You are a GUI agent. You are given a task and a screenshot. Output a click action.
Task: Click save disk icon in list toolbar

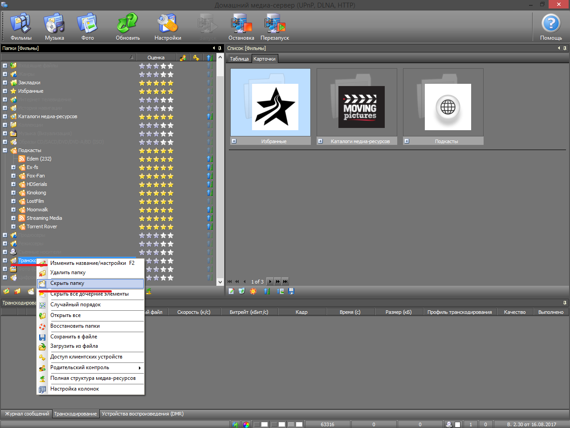point(292,291)
